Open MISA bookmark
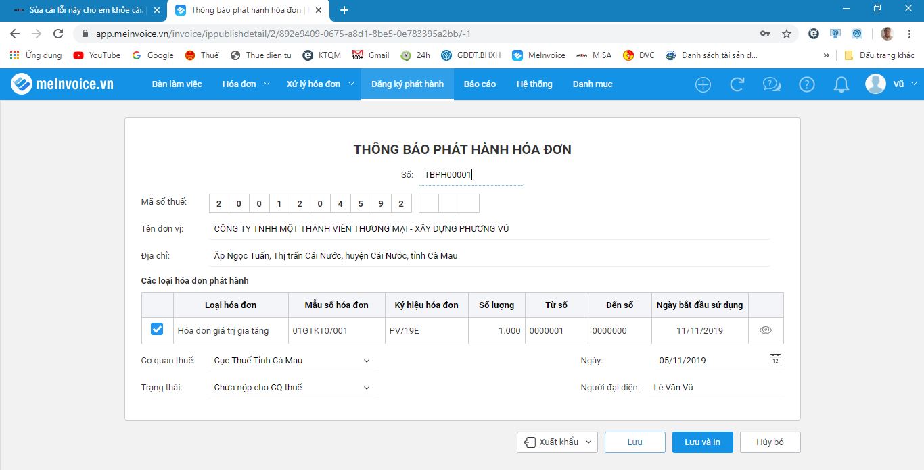This screenshot has width=924, height=470. [594, 55]
